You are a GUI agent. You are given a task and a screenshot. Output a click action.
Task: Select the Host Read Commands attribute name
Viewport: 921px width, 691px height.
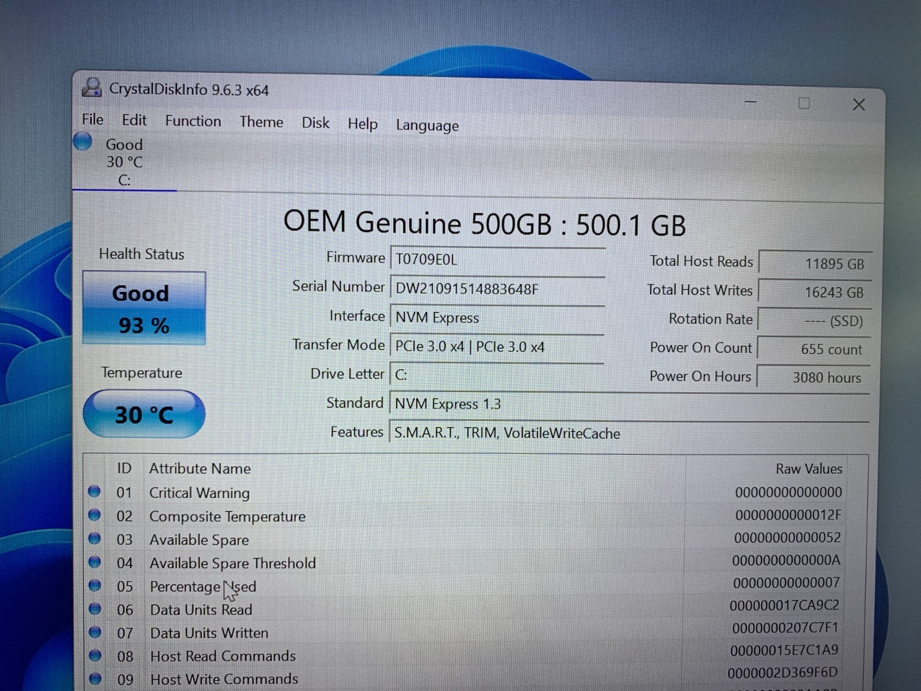coord(223,656)
